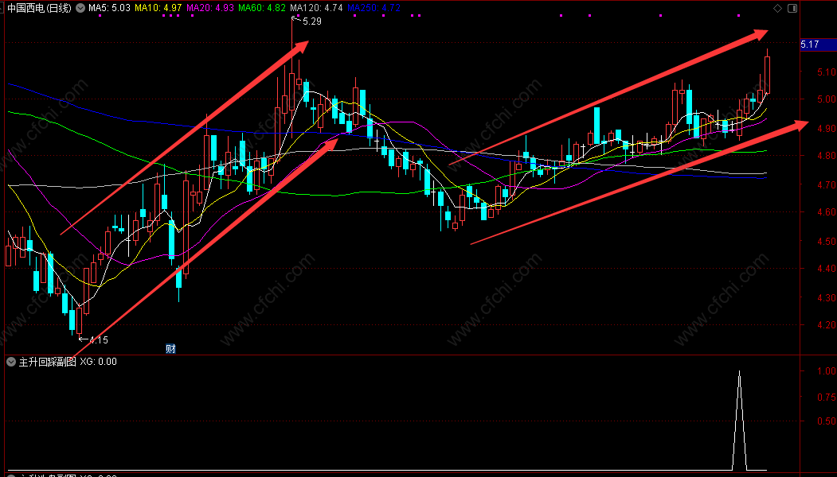837x477 pixels.
Task: Select the magenta MA20: 4.93 label
Action: 209,8
